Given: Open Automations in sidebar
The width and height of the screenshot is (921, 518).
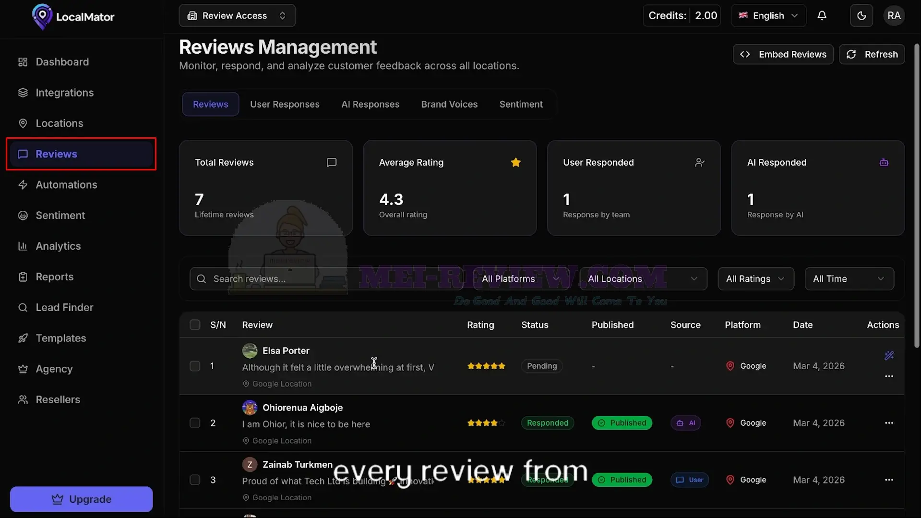Looking at the screenshot, I should pos(81,185).
